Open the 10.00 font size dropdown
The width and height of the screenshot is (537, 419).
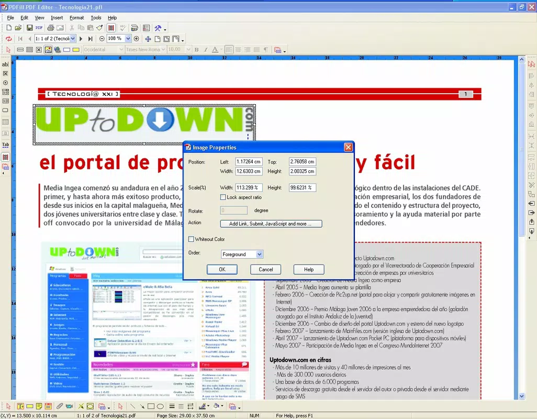tap(188, 50)
